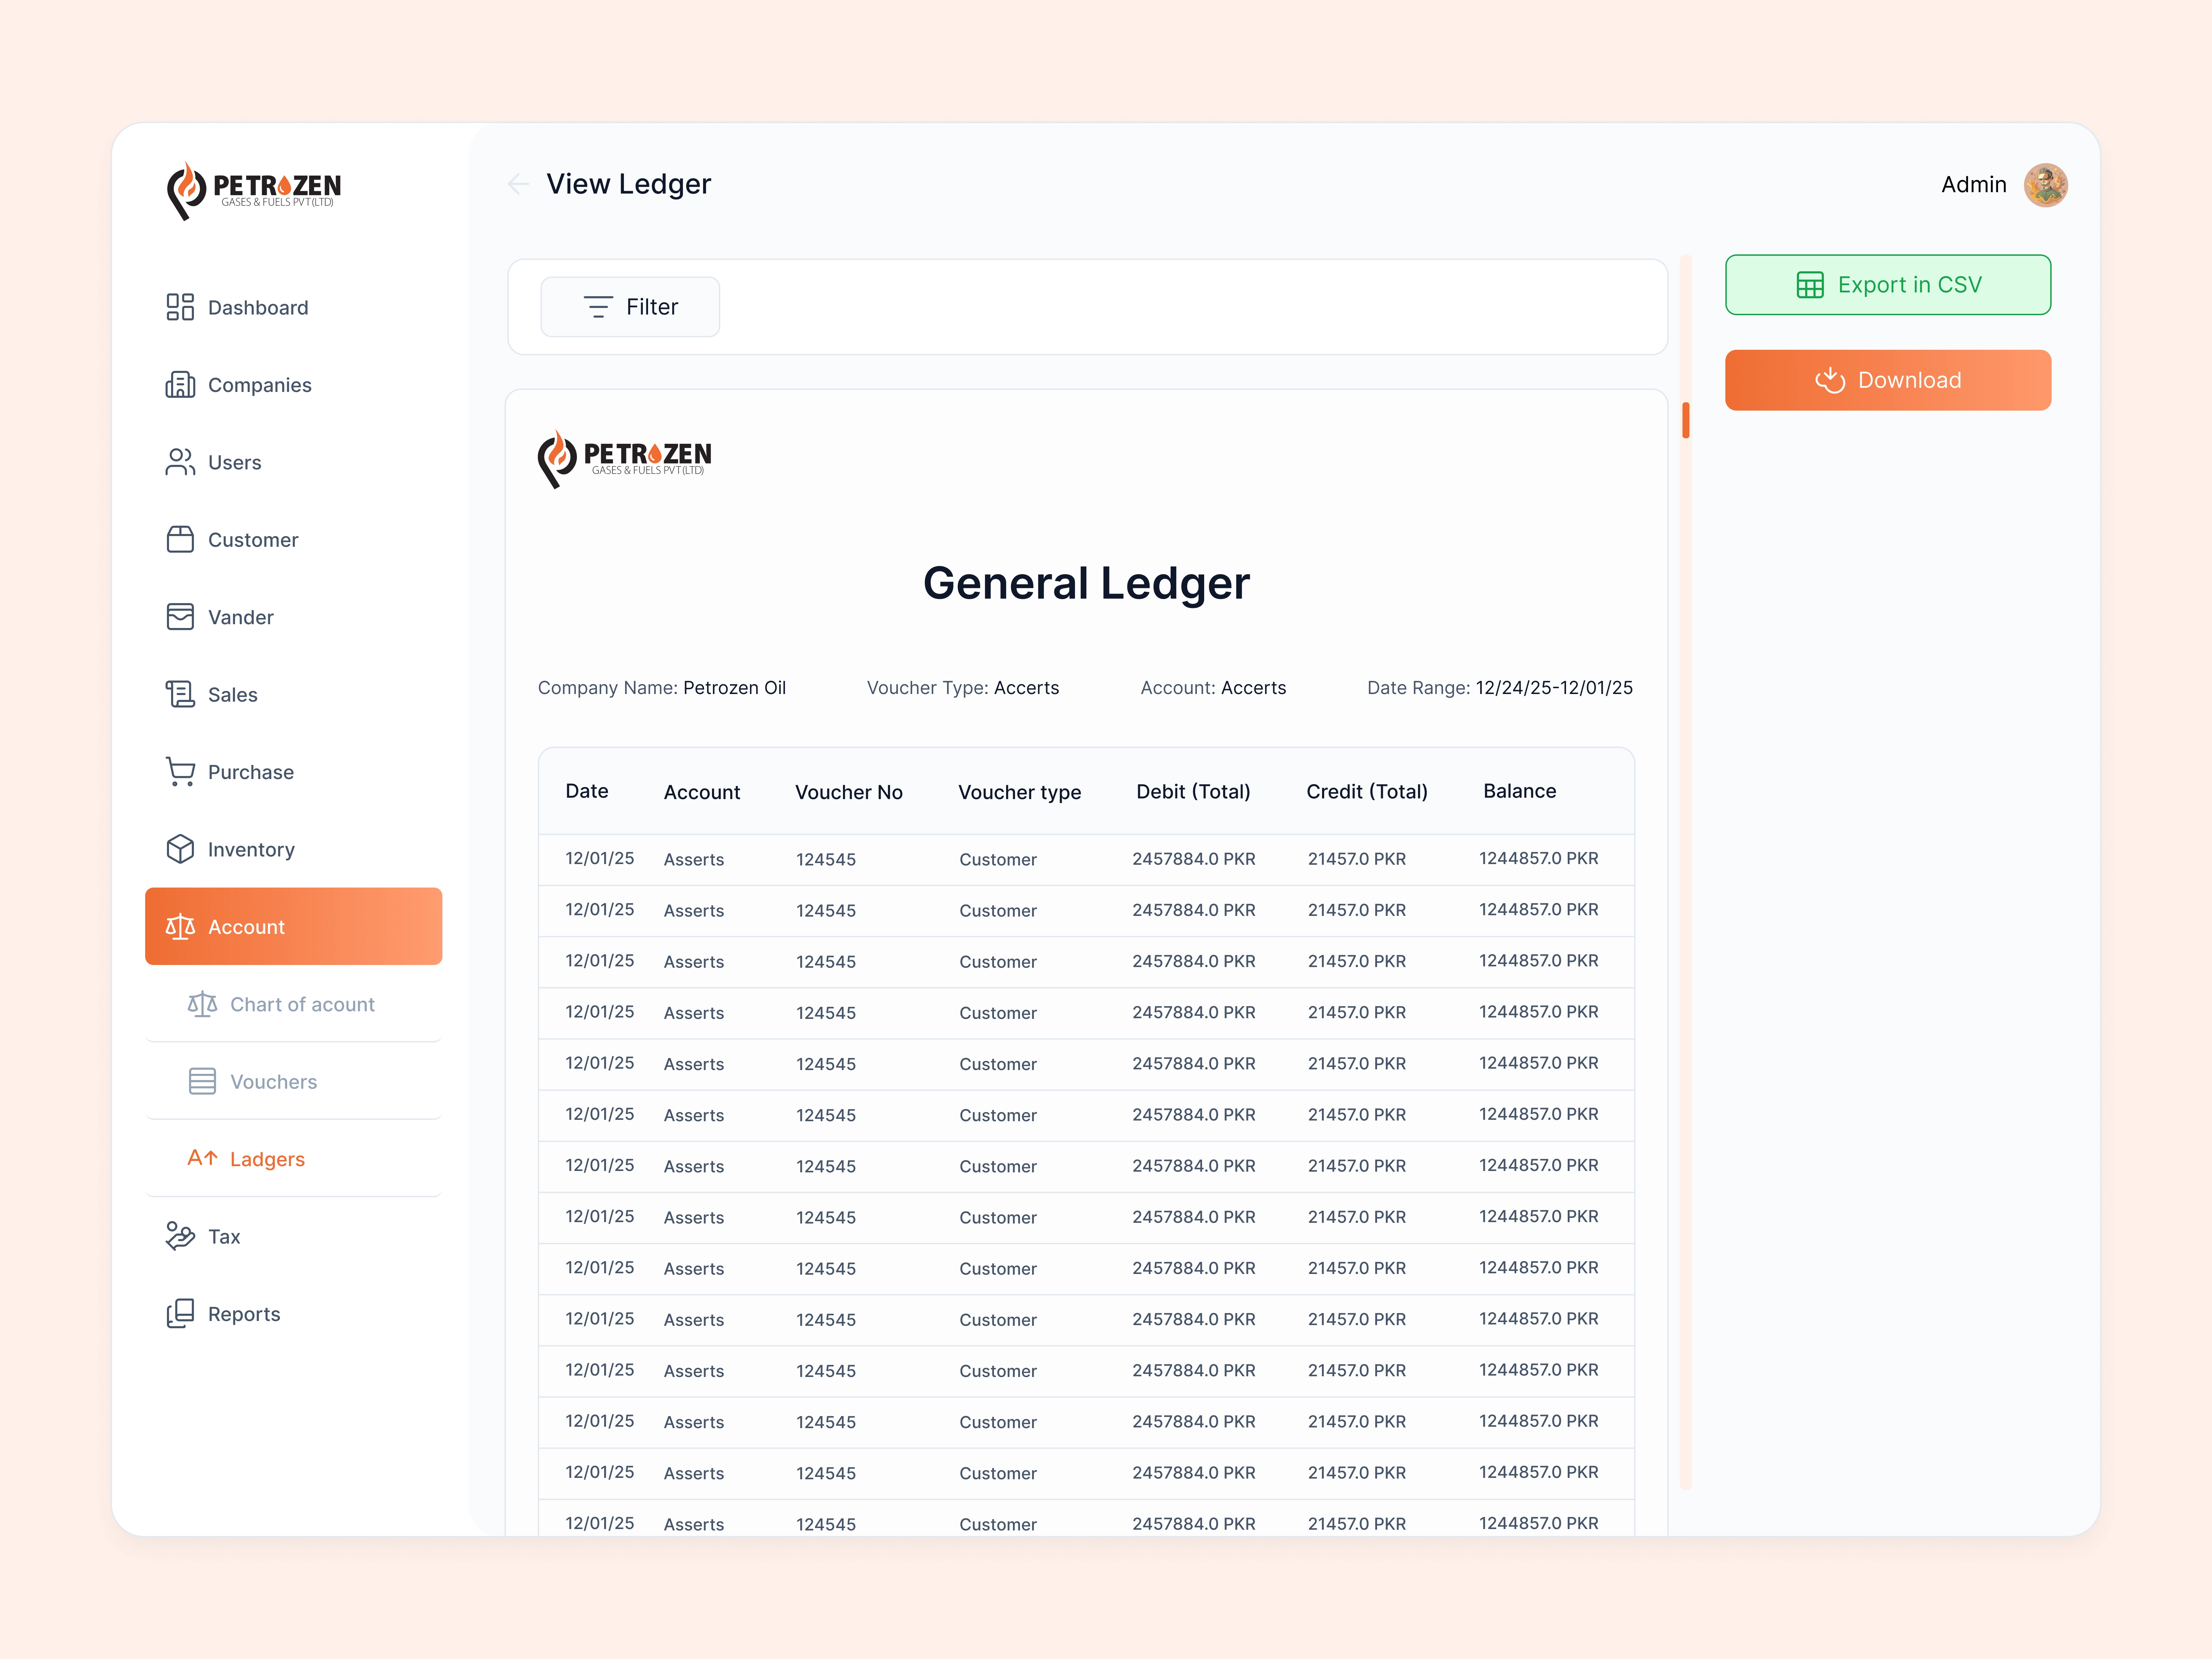
Task: Click the Users people icon
Action: click(180, 462)
